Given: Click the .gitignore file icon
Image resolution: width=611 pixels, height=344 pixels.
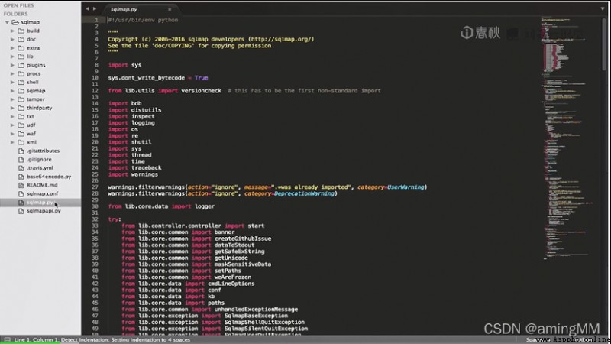Looking at the screenshot, I should pos(21,160).
